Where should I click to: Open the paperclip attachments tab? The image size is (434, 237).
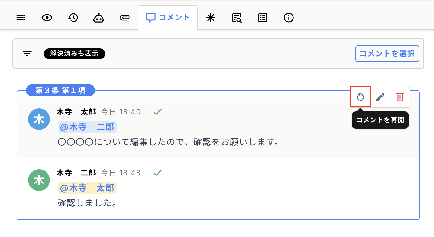pos(124,18)
